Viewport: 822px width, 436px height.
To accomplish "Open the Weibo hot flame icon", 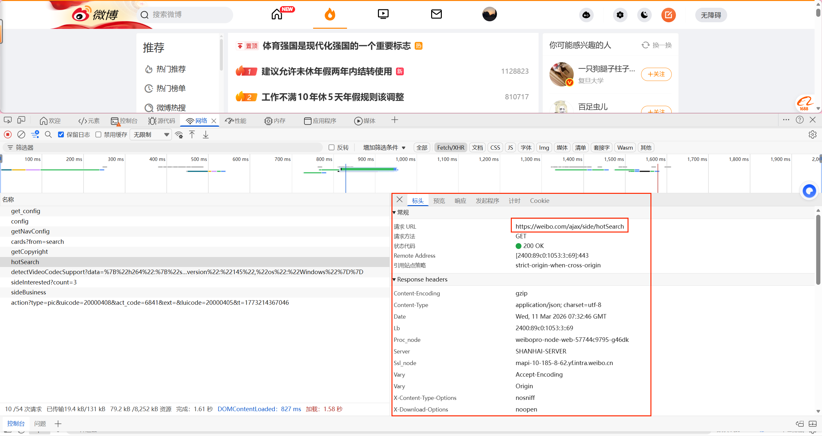I will [x=330, y=15].
